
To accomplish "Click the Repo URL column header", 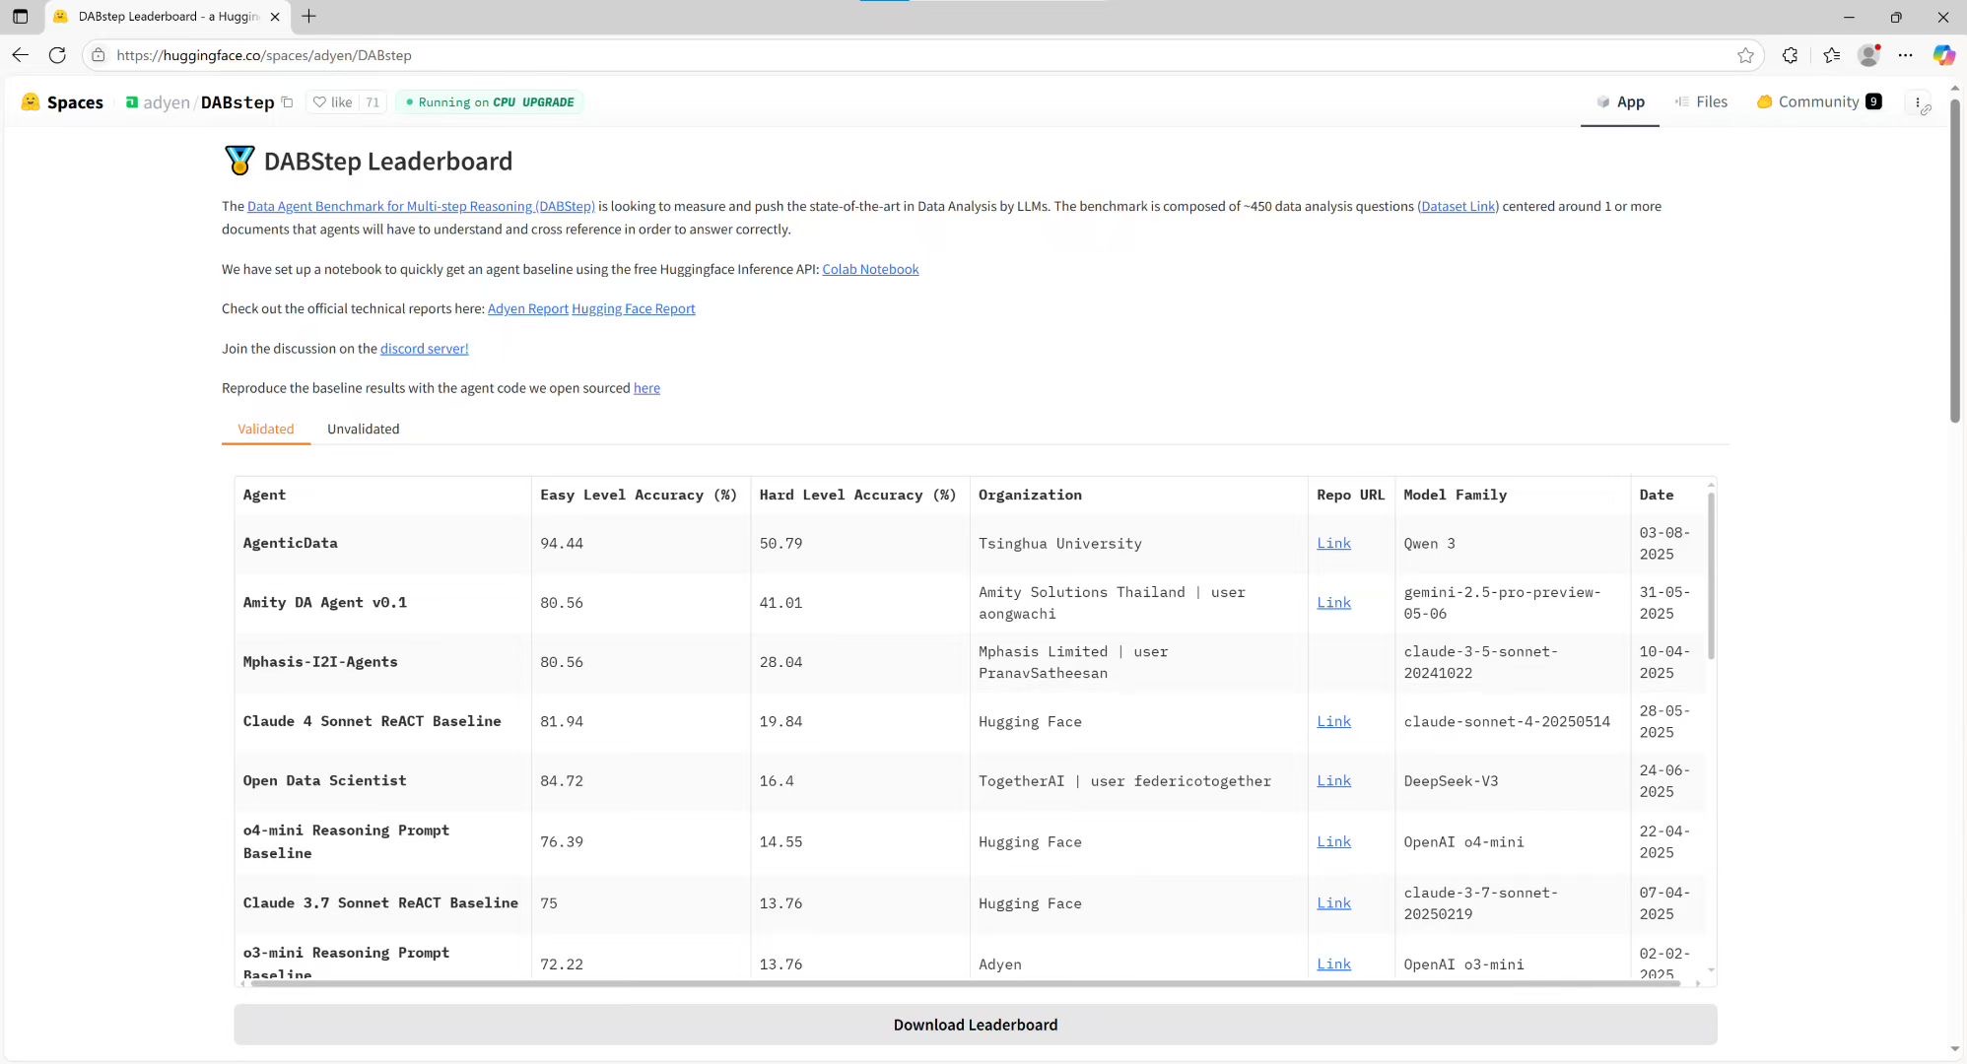I will pyautogui.click(x=1350, y=495).
